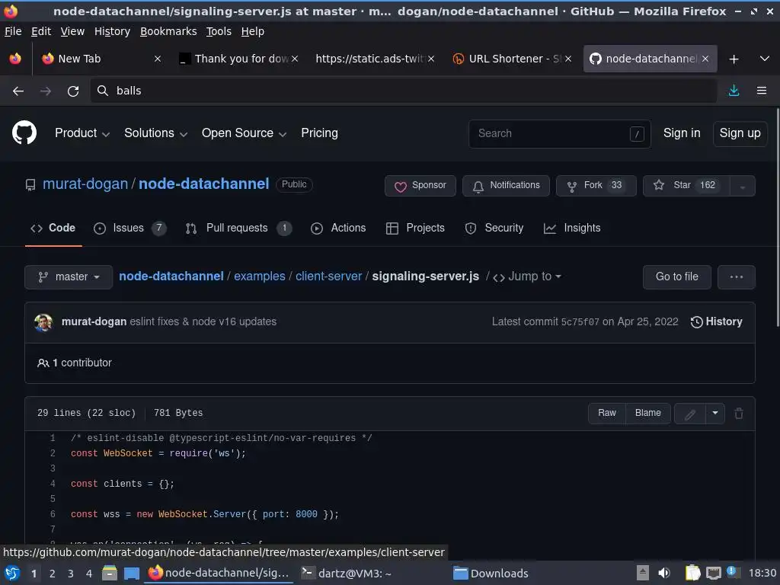
Task: Close the Thank you for downloading tab
Action: point(295,59)
